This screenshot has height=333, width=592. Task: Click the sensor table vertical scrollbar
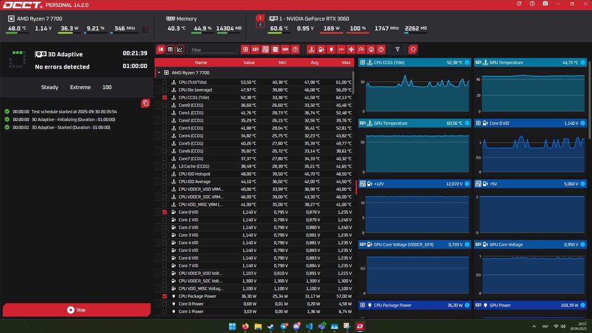tap(353, 82)
